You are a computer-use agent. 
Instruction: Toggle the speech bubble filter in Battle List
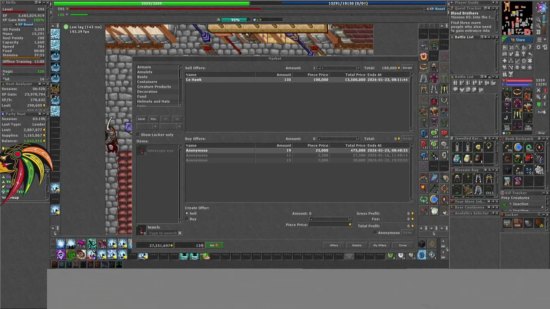[x=455, y=89]
